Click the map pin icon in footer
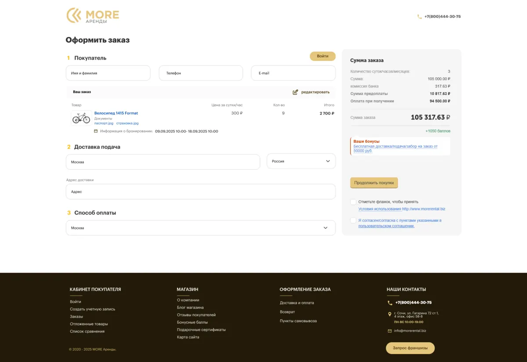The width and height of the screenshot is (527, 362). tap(390, 315)
